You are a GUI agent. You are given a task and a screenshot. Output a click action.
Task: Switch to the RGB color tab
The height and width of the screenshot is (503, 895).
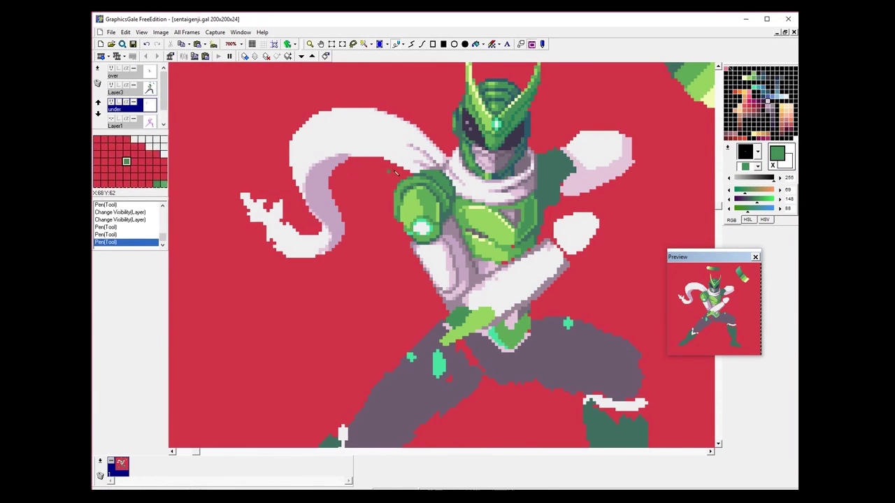coord(731,220)
